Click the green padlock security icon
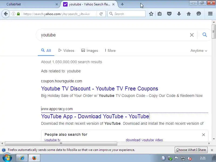Image resolution: width=216 pixels, height=162 pixels. [x=18, y=14]
